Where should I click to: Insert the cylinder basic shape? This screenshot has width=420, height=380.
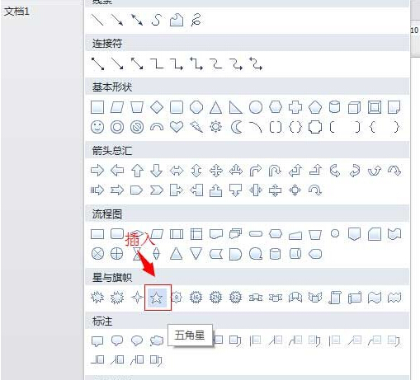[x=335, y=107]
